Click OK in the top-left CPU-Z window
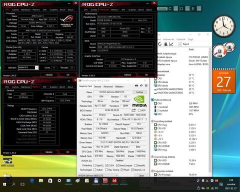 [x=68, y=75]
